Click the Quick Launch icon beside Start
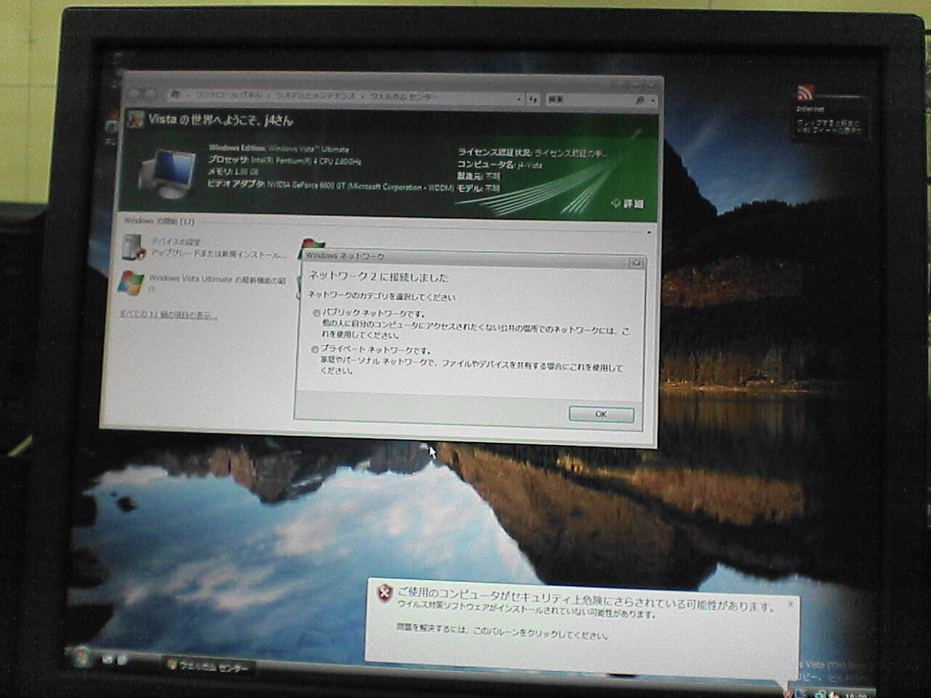 tap(108, 659)
